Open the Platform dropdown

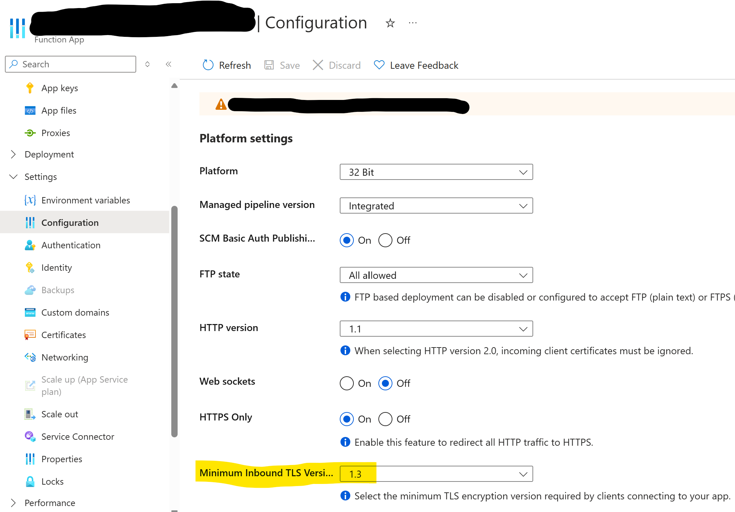[x=436, y=172]
